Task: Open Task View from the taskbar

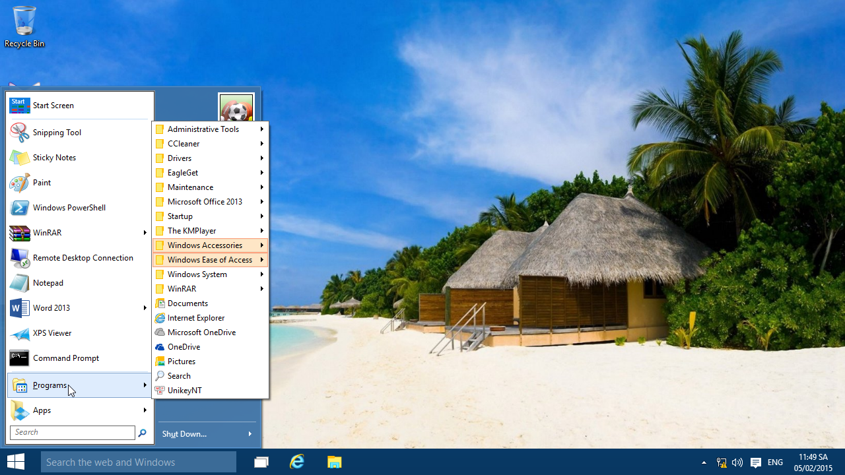Action: pos(261,462)
